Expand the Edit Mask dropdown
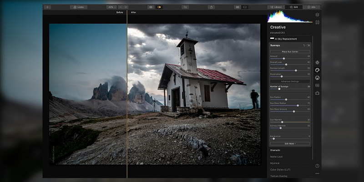364x182 pixels. tap(290, 143)
